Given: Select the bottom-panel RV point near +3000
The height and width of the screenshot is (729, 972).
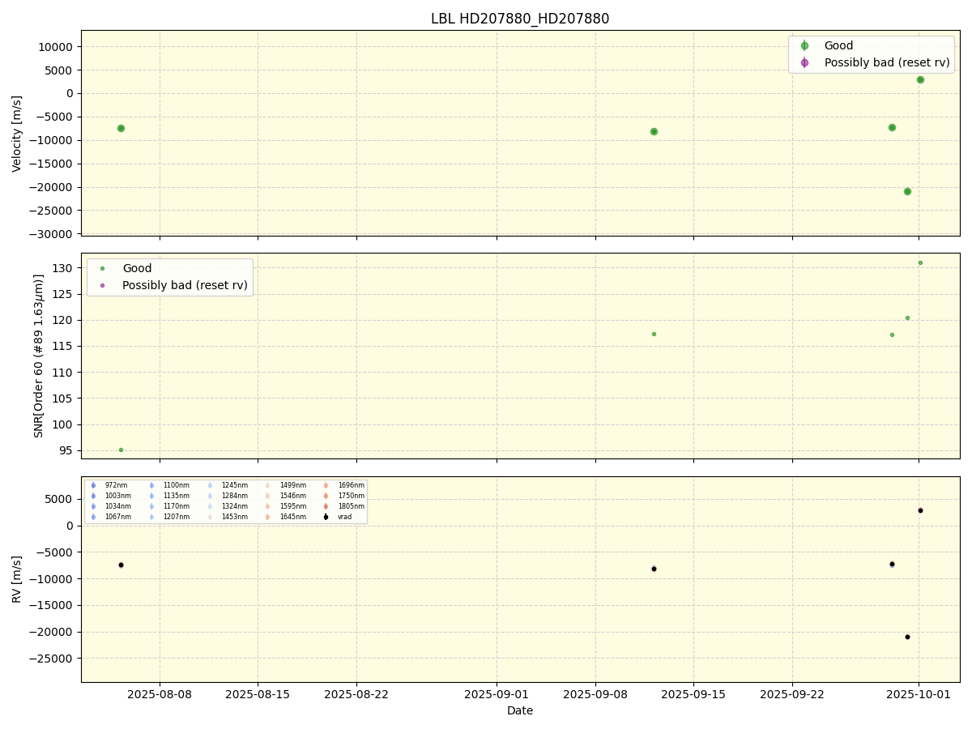Looking at the screenshot, I should pos(920,510).
